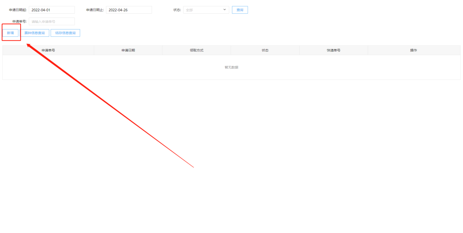Open 结存信息查询 balance info query
The image size is (463, 233).
click(x=65, y=33)
